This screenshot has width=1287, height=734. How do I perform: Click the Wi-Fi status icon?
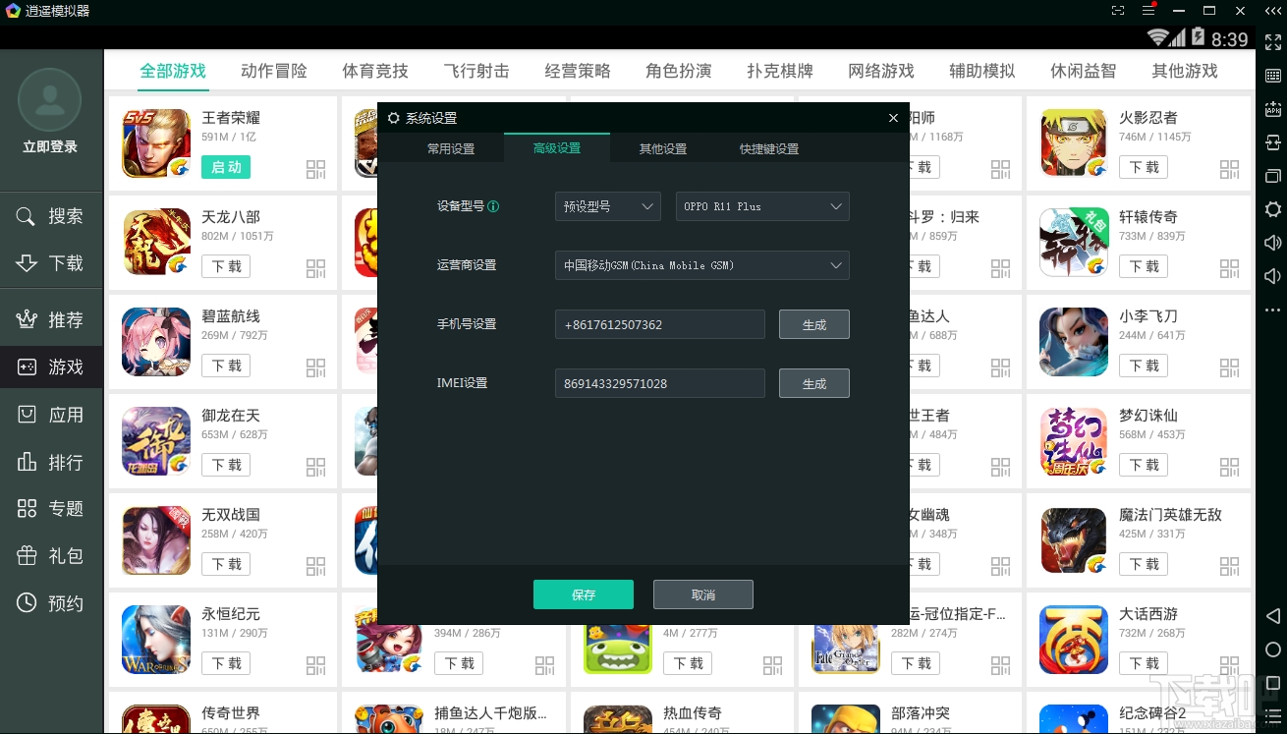click(1158, 38)
